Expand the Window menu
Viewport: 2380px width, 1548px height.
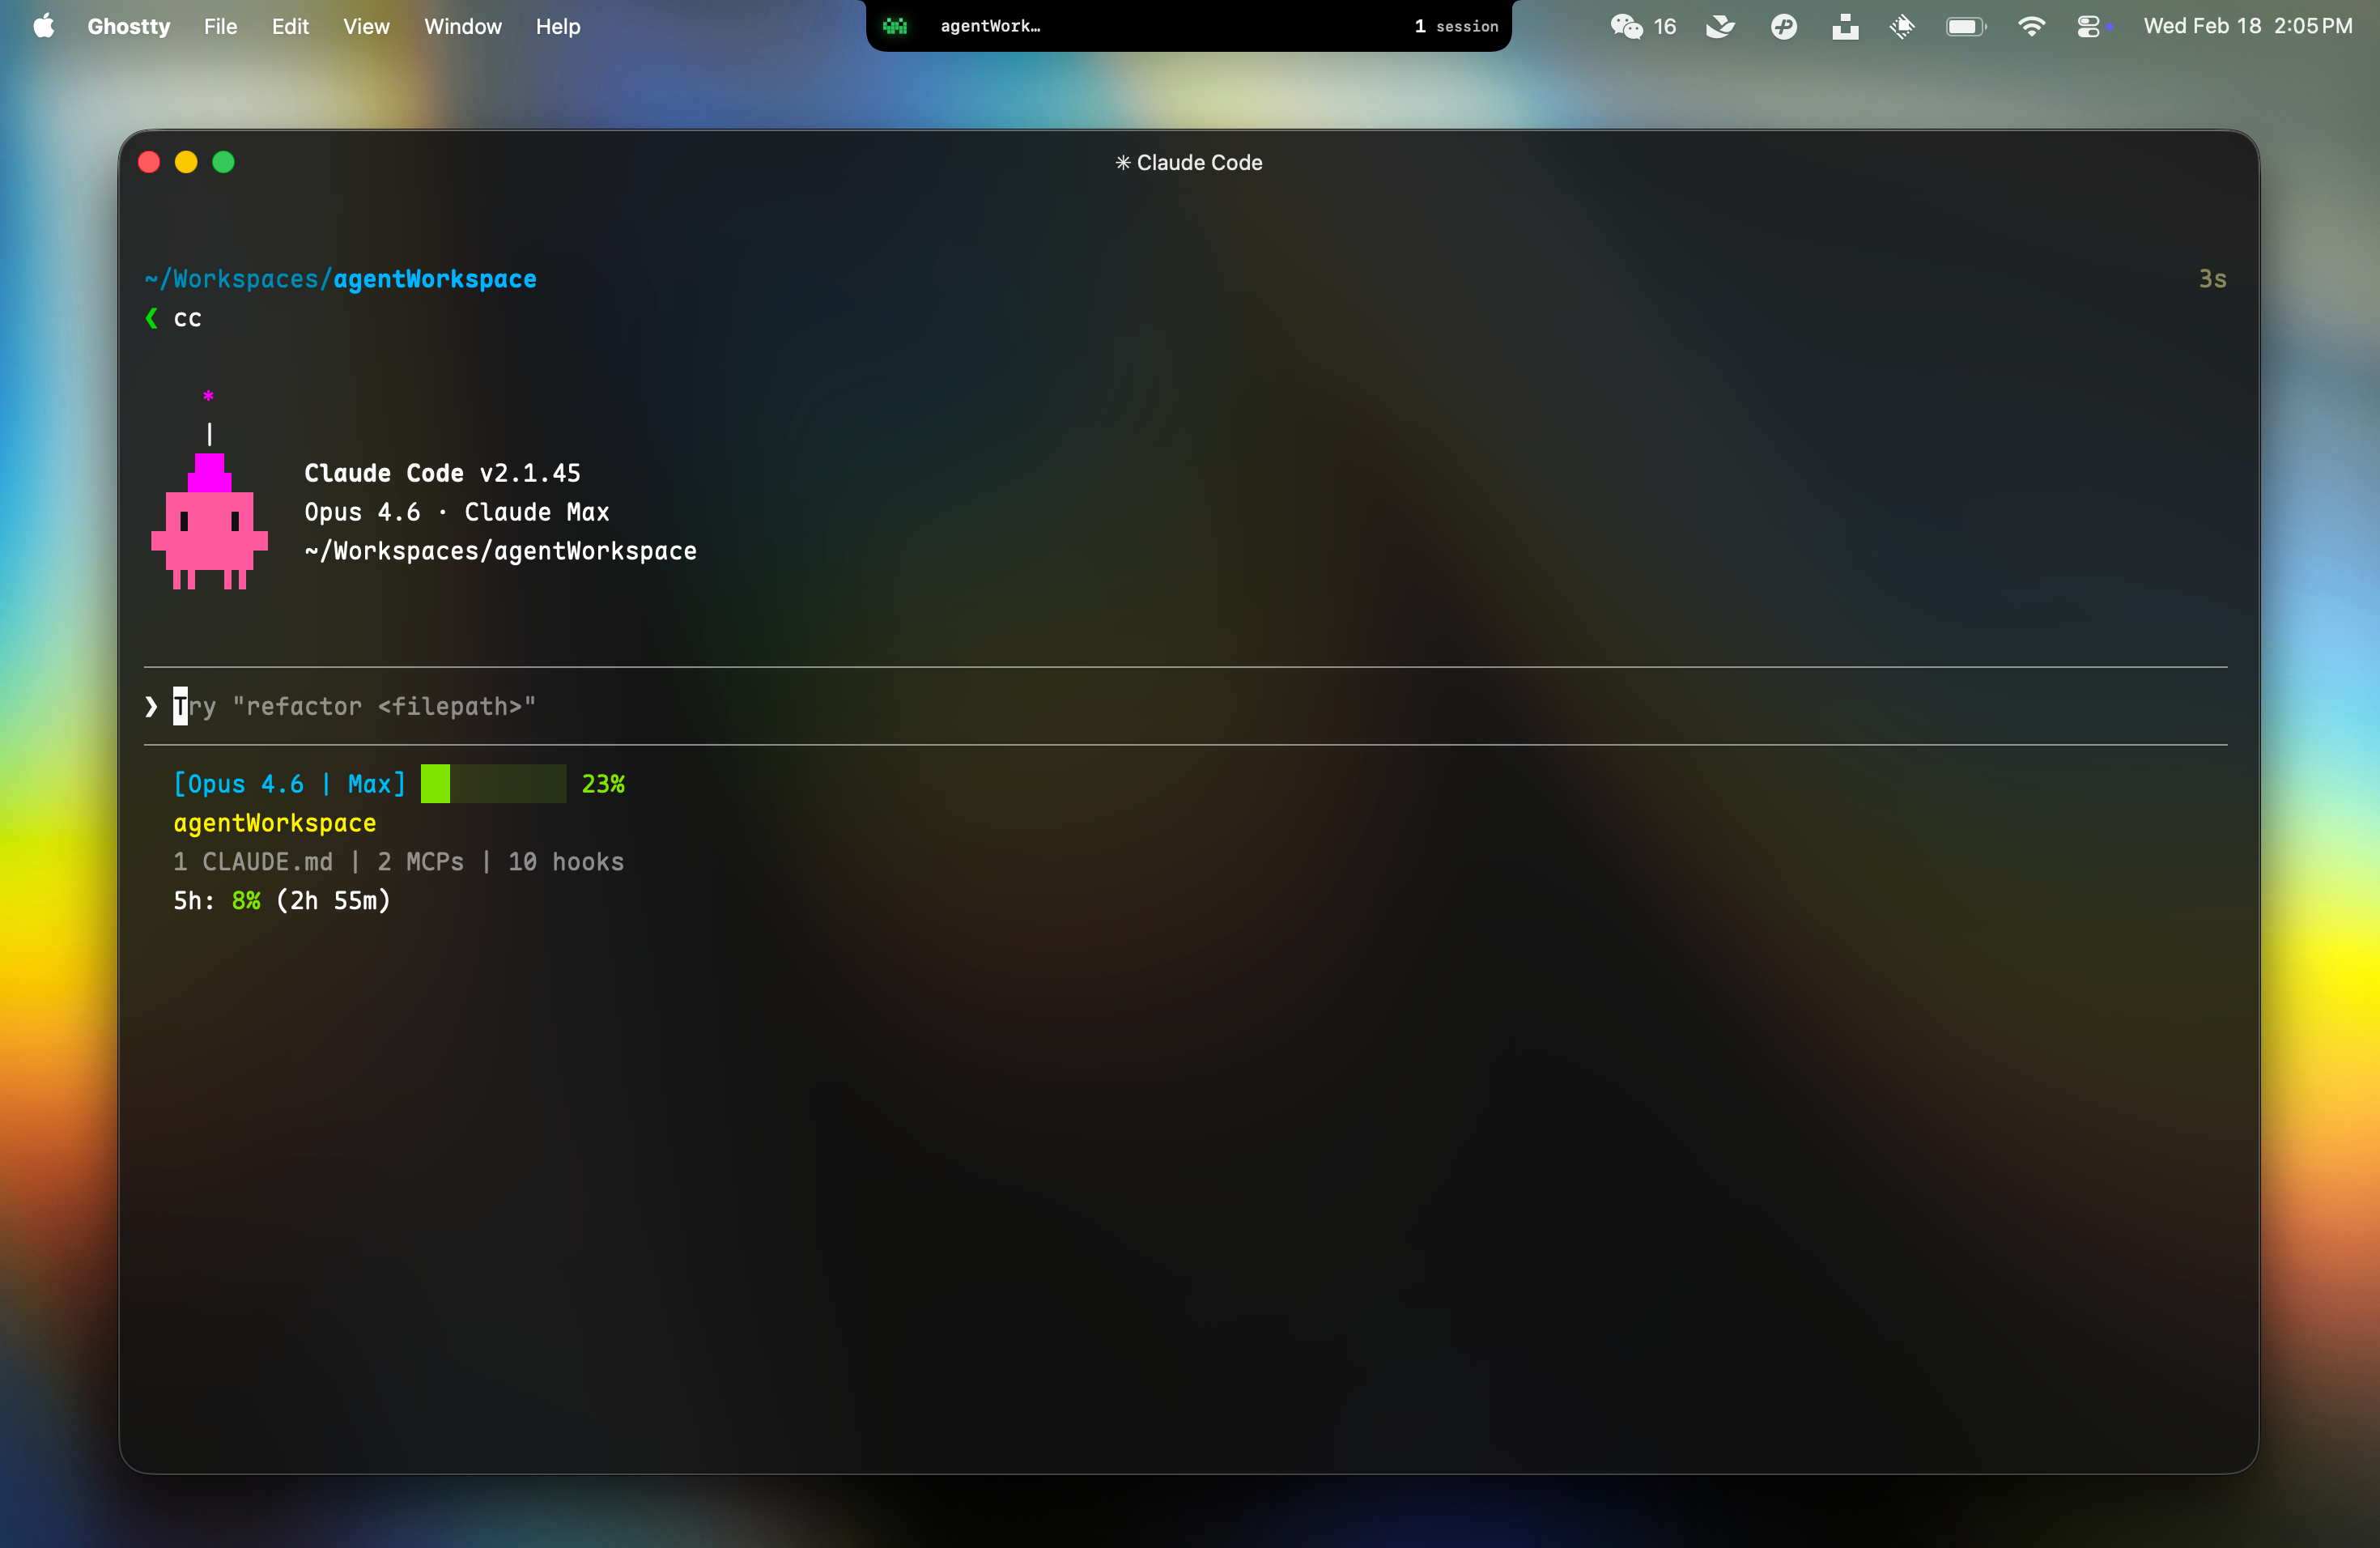pos(462,26)
